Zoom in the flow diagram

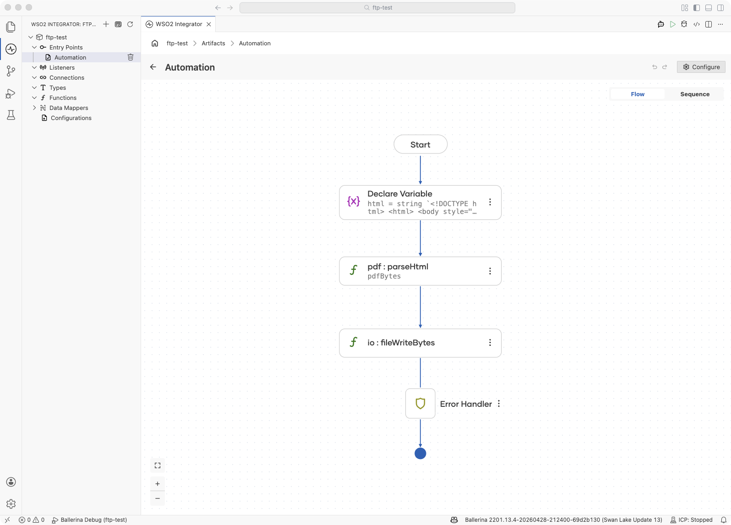coord(158,484)
